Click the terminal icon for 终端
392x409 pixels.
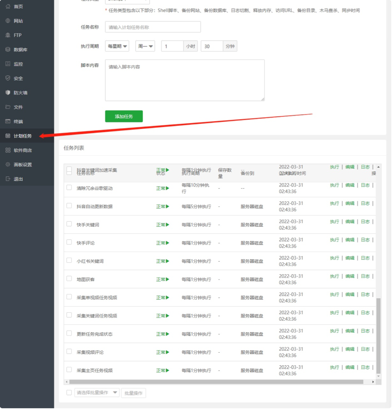coord(8,121)
